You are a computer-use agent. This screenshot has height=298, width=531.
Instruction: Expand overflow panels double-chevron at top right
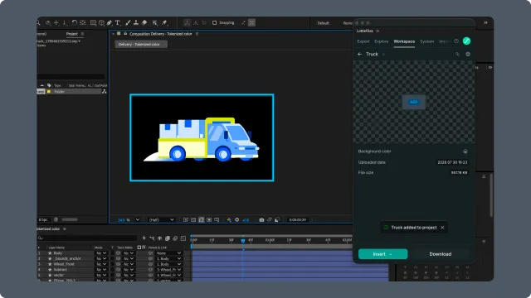pyautogui.click(x=485, y=22)
